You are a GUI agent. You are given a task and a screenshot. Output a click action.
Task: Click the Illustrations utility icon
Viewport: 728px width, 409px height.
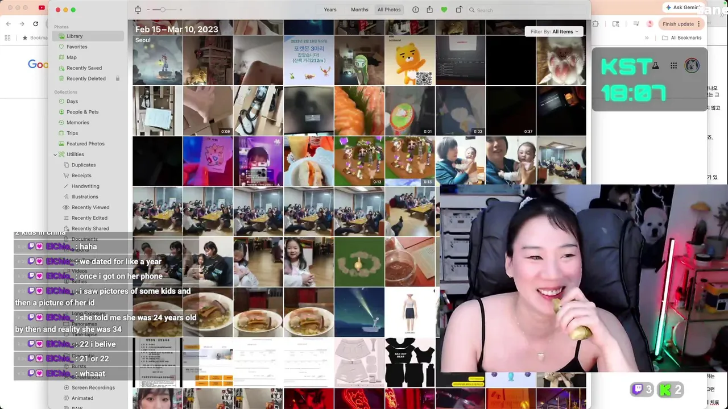pos(67,197)
